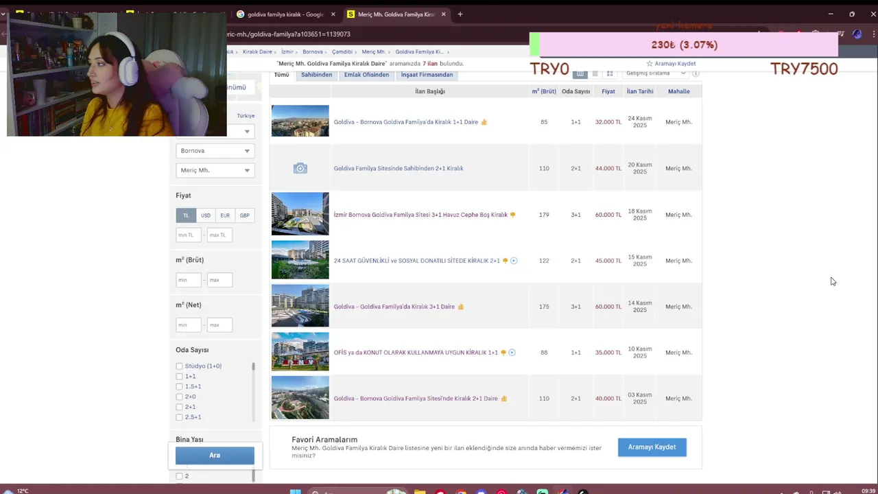Click the Oda Sayısı list scrollbar
The width and height of the screenshot is (878, 494).
point(253,392)
